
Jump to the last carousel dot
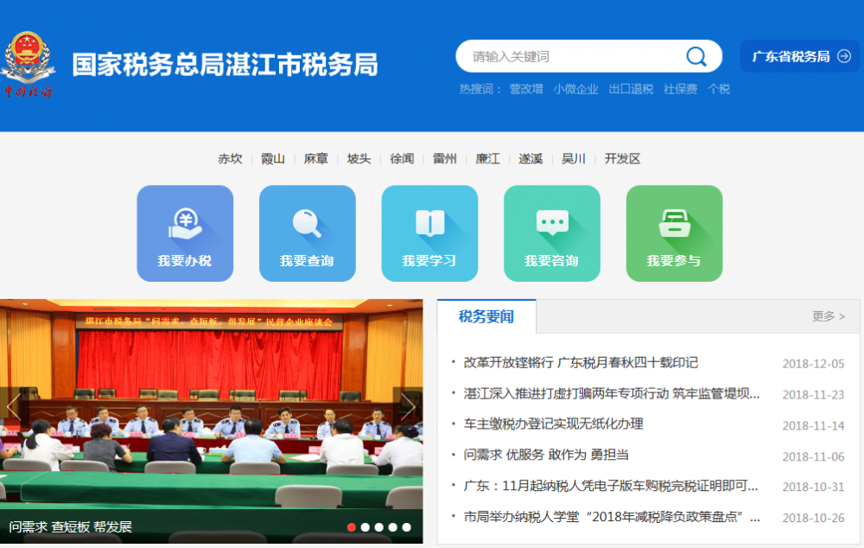[x=407, y=526]
